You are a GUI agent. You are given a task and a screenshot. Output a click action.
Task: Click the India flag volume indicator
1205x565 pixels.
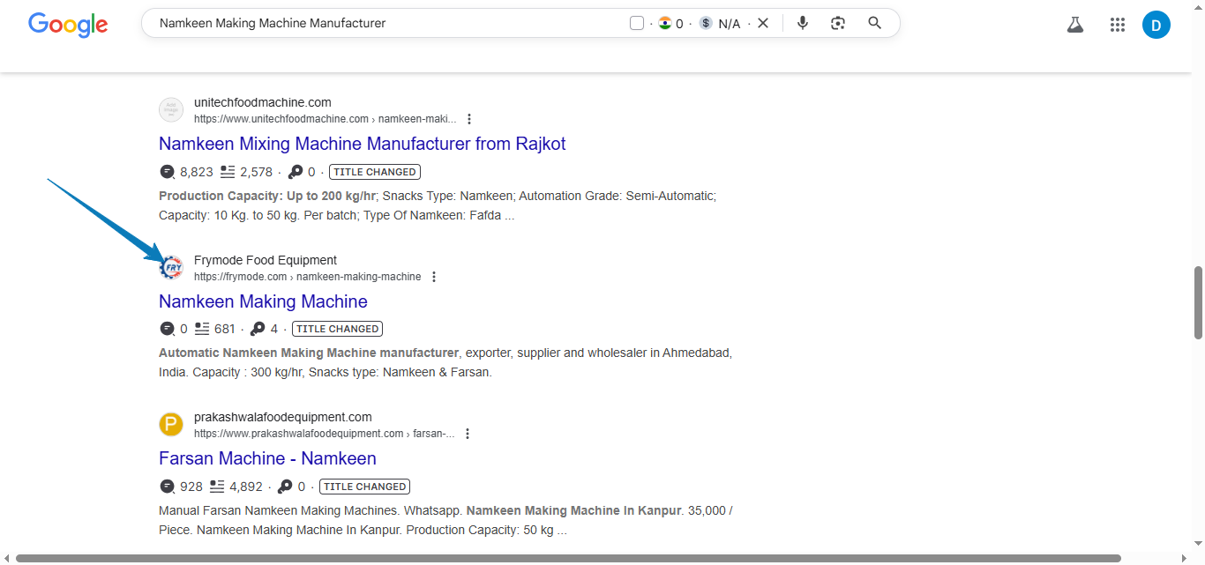coord(665,23)
